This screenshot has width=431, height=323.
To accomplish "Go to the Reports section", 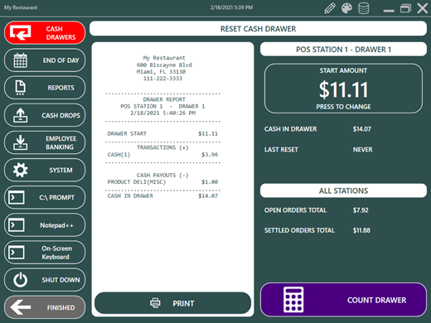I will (x=45, y=88).
